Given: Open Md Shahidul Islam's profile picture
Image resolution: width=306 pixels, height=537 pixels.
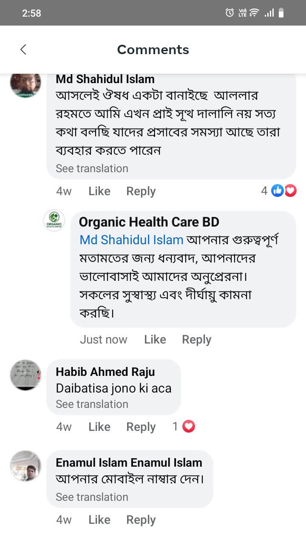Looking at the screenshot, I should coord(25,84).
